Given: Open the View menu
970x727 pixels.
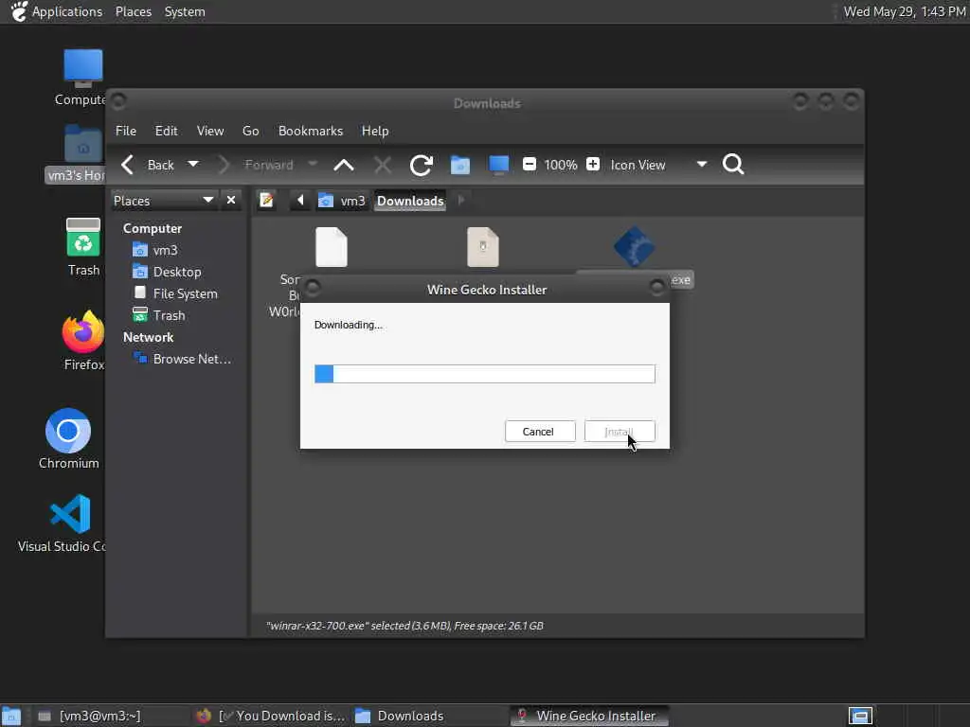Looking at the screenshot, I should 210,131.
